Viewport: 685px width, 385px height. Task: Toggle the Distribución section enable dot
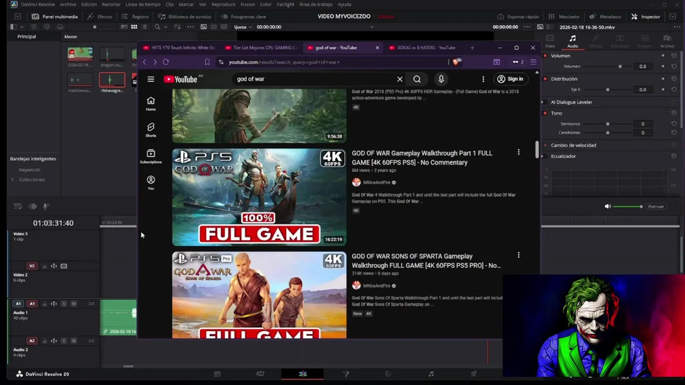545,79
